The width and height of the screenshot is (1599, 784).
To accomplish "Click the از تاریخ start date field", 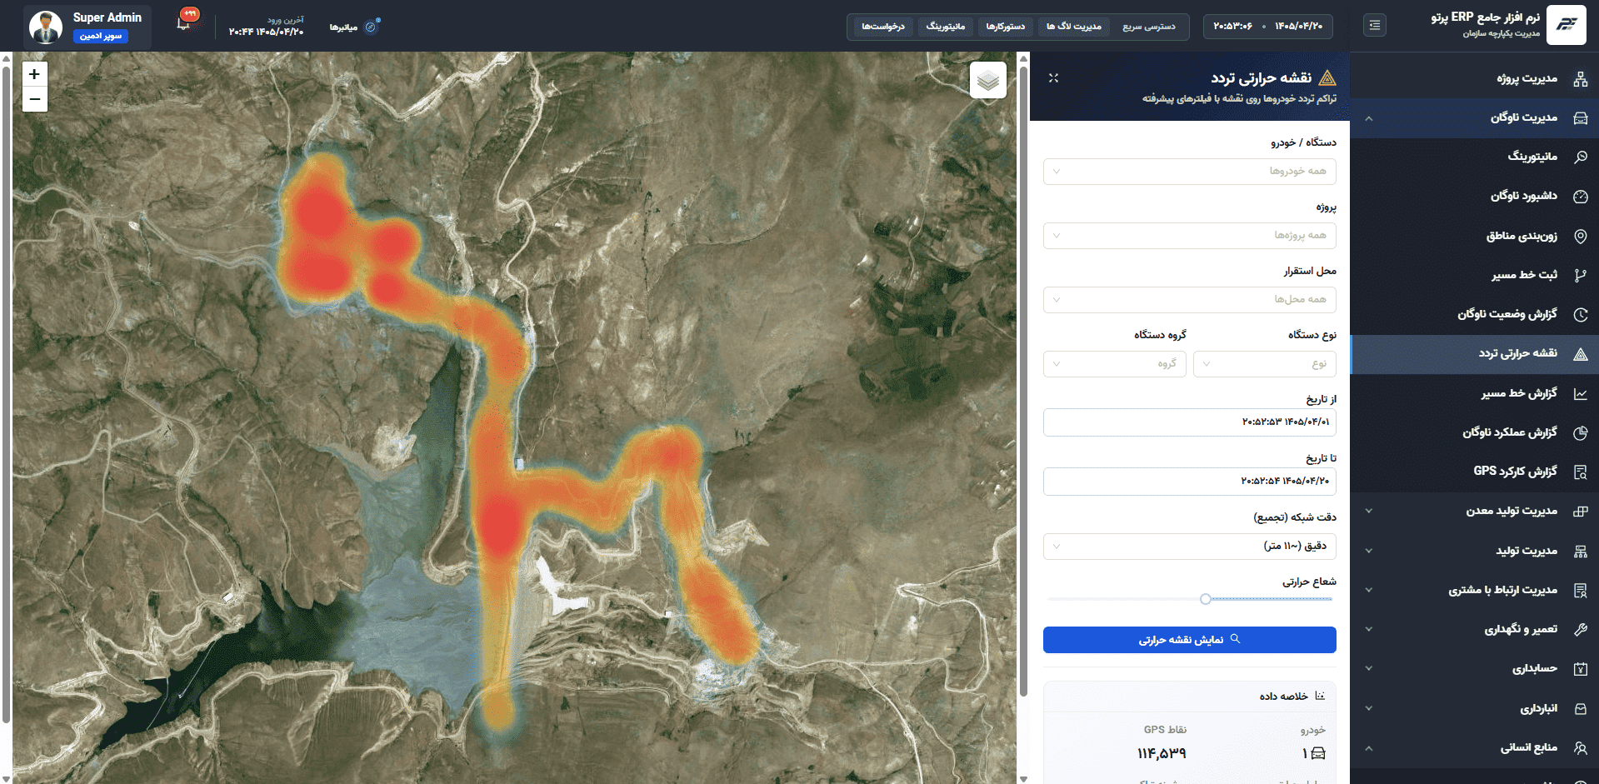I will 1189,422.
